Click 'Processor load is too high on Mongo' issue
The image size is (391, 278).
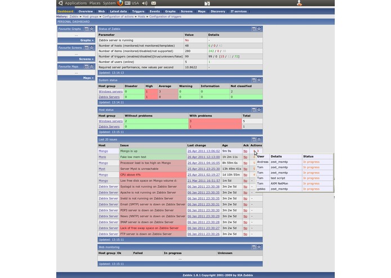point(146,163)
